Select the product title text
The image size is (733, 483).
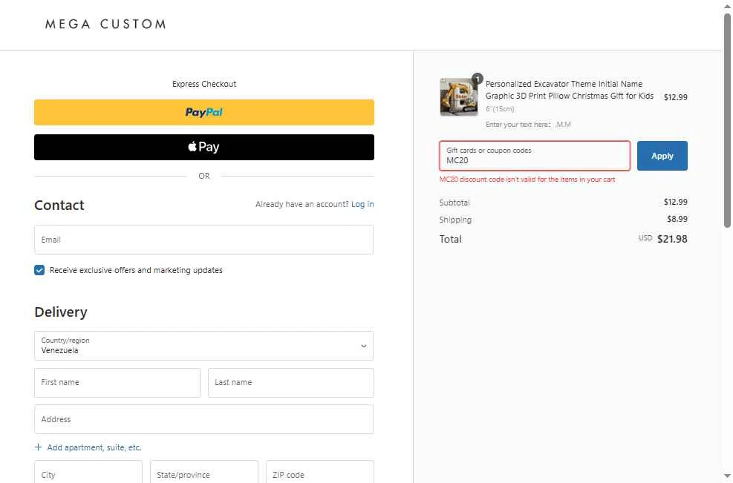tap(570, 90)
